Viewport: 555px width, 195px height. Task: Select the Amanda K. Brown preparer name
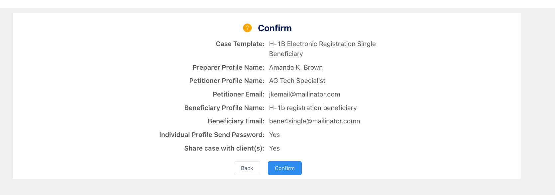click(x=296, y=67)
